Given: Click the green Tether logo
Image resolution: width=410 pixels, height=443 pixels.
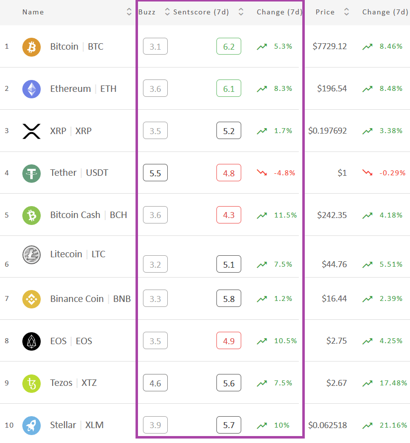Looking at the screenshot, I should pos(31,173).
